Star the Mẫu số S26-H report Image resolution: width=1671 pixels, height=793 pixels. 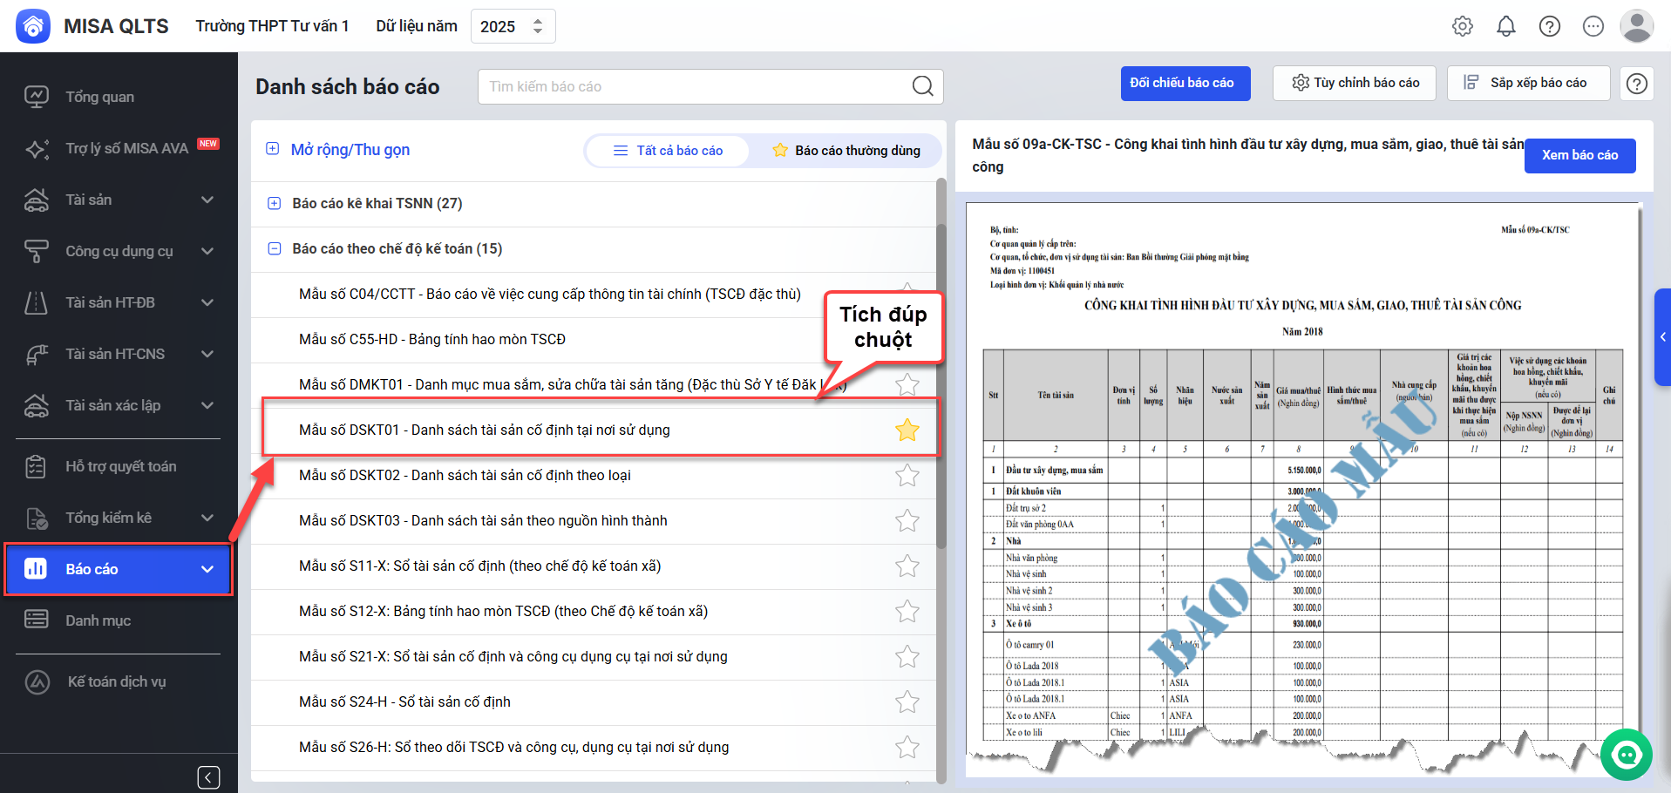point(907,747)
